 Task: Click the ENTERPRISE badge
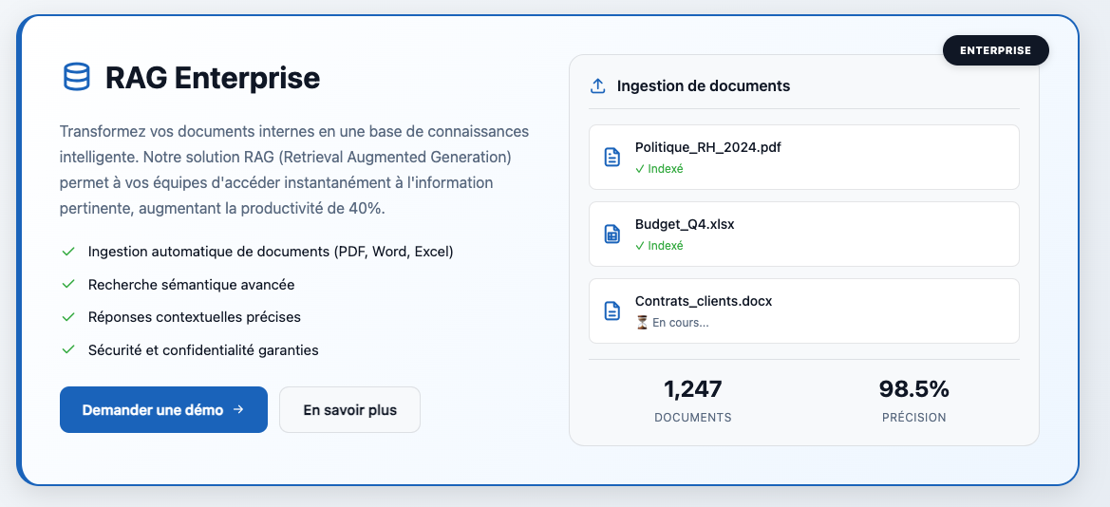point(995,50)
